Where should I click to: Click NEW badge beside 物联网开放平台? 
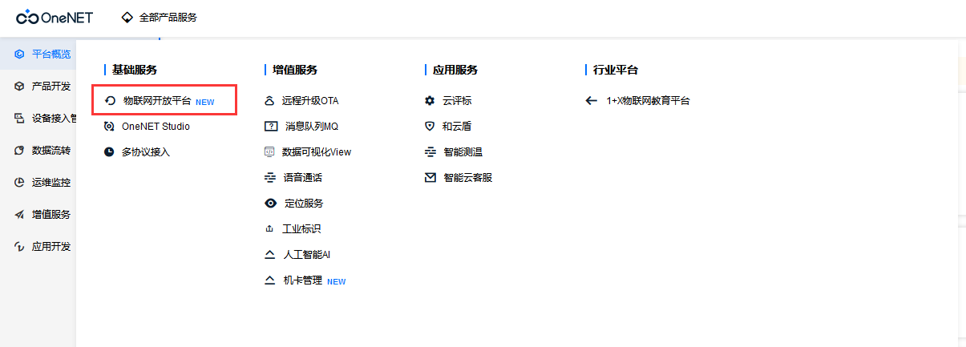(x=205, y=103)
